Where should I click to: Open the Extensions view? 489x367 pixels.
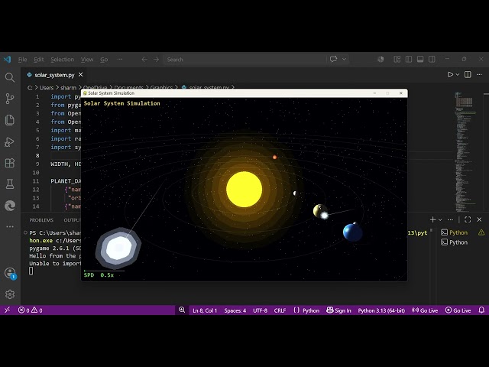pyautogui.click(x=10, y=163)
